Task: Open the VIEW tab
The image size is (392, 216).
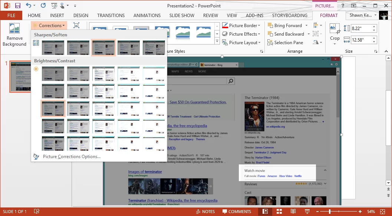Action: (x=232, y=15)
